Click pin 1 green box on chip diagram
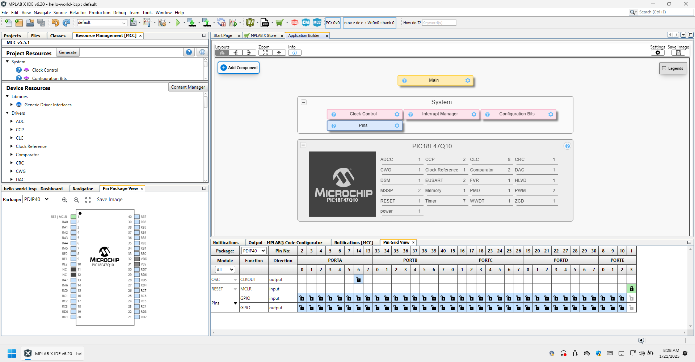Image resolution: width=695 pixels, height=362 pixels. point(73,217)
